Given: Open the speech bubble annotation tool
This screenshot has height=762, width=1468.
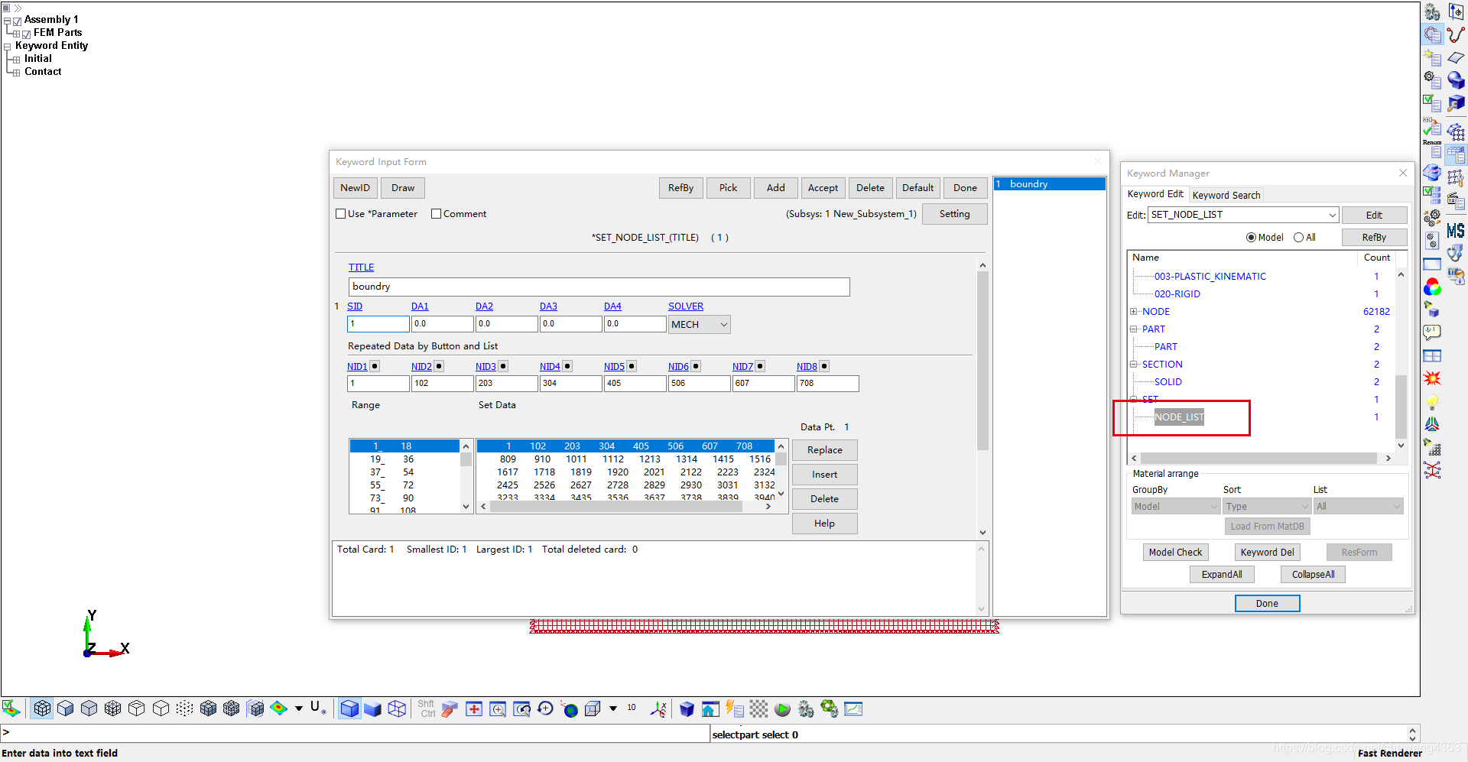Looking at the screenshot, I should 1432,332.
